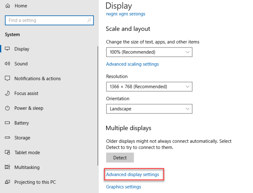This screenshot has height=193, width=253.
Task: Click the Notifications & actions icon
Action: pyautogui.click(x=8, y=79)
